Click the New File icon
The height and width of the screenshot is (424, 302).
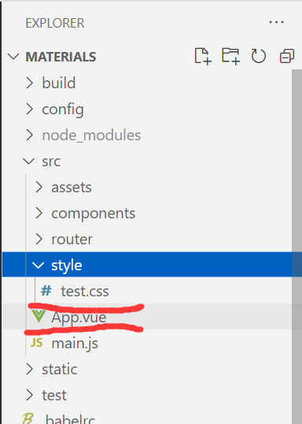click(203, 56)
